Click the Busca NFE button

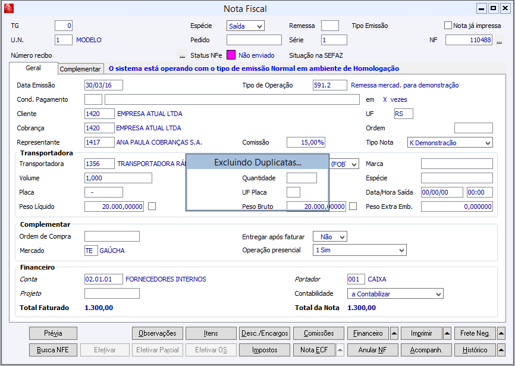[x=53, y=350]
